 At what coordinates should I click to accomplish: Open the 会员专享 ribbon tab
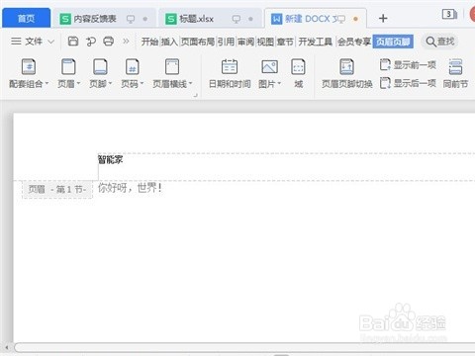(x=354, y=42)
